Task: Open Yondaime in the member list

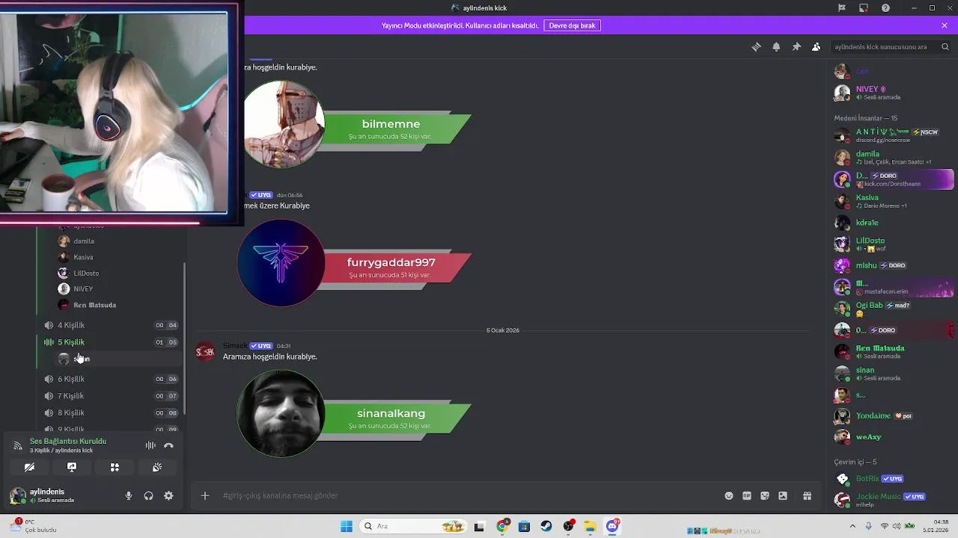Action: 893,416
